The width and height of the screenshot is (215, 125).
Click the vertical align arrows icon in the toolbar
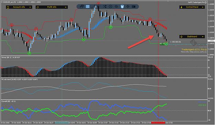(x=128, y=7)
